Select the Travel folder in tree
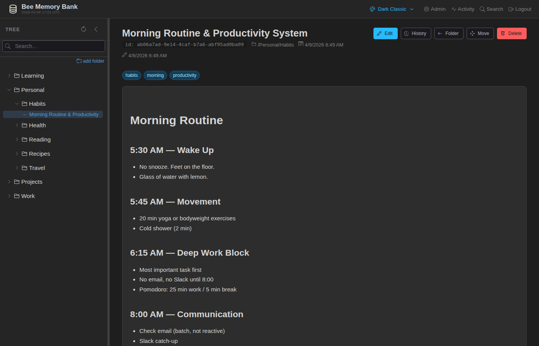539x346 pixels. pos(33,168)
